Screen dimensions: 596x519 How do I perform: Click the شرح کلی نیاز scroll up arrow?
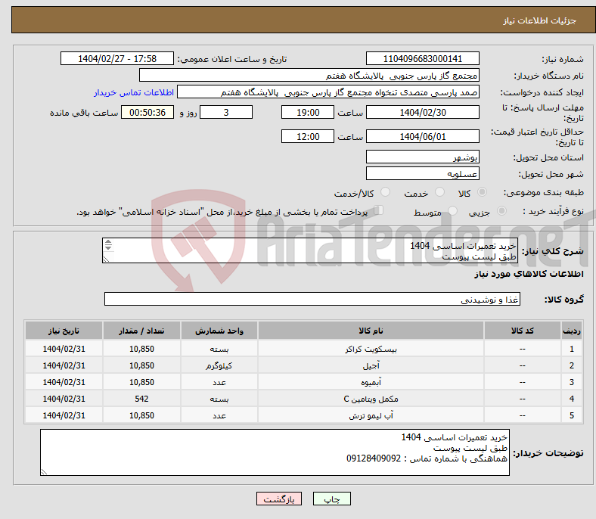pyautogui.click(x=108, y=242)
